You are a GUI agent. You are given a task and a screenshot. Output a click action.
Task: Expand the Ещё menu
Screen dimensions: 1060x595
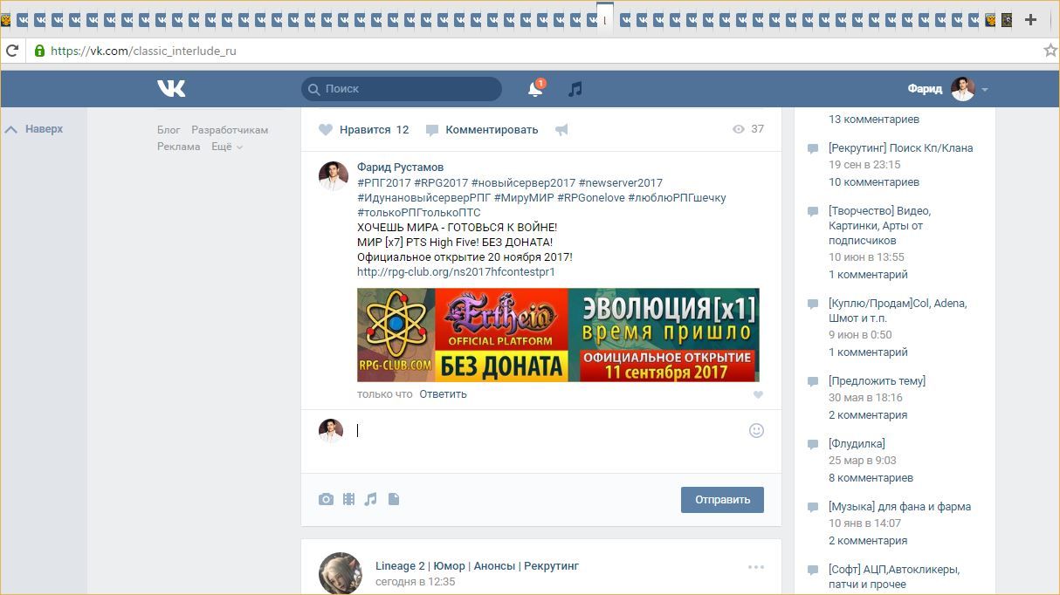click(226, 147)
